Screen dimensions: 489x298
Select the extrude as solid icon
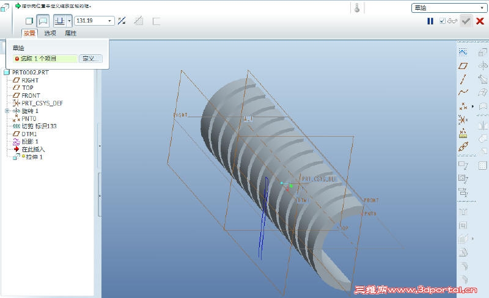click(x=29, y=21)
